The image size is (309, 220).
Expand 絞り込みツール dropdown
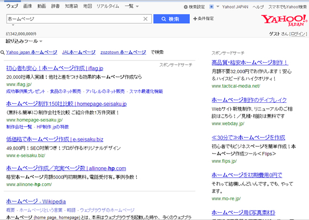pos(24,41)
